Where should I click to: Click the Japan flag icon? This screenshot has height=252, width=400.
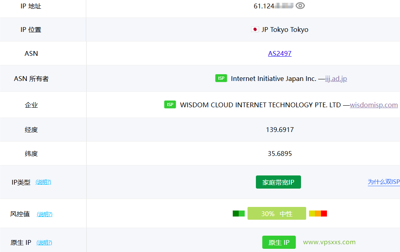point(255,30)
